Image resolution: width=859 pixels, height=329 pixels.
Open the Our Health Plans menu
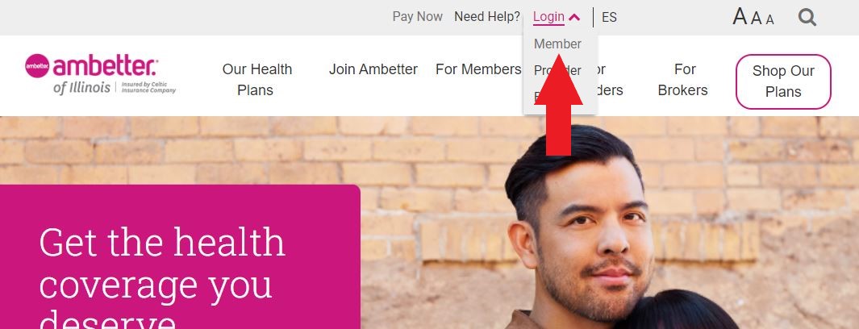256,80
